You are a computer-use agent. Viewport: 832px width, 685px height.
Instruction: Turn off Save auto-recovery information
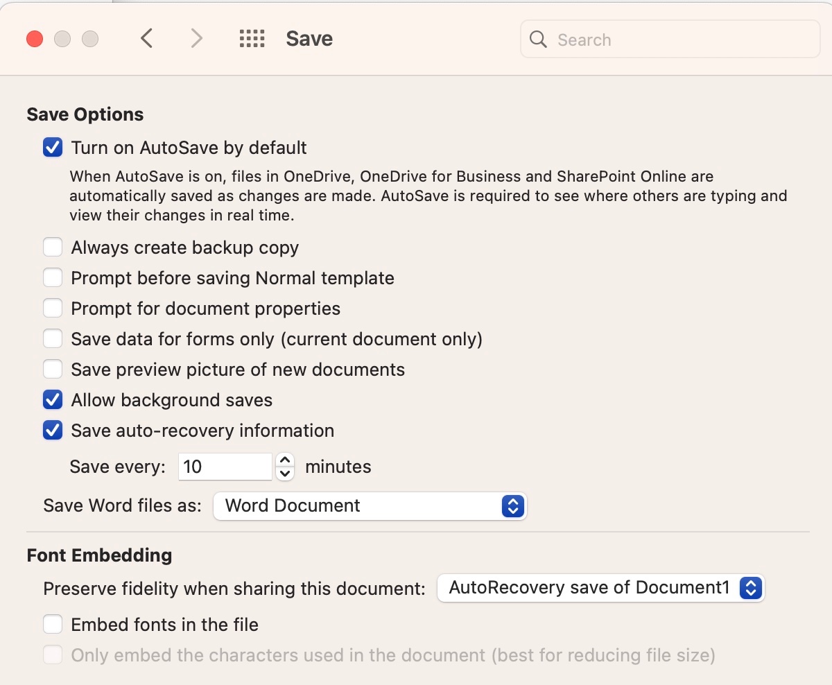(53, 431)
